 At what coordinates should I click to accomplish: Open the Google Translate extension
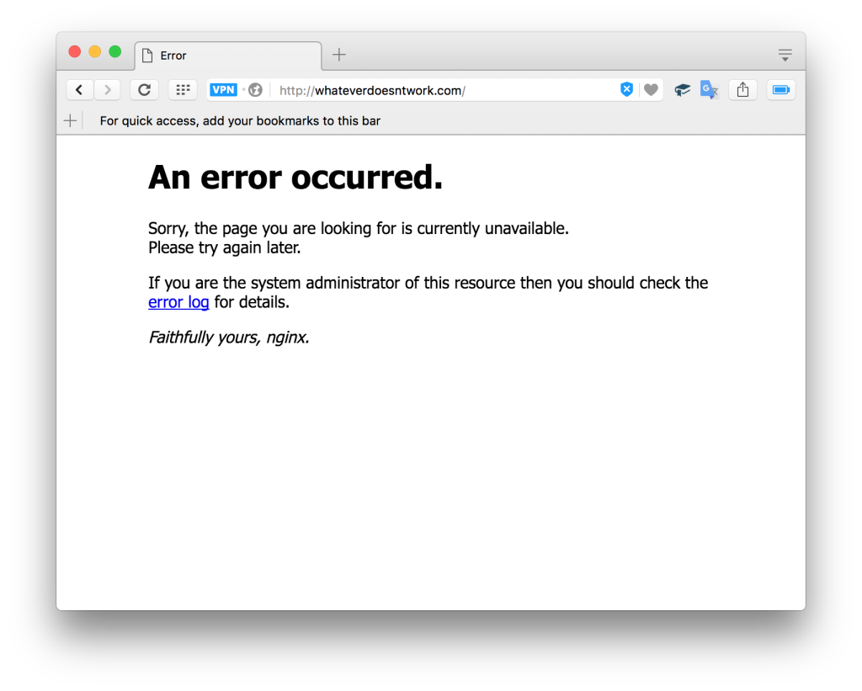(709, 89)
